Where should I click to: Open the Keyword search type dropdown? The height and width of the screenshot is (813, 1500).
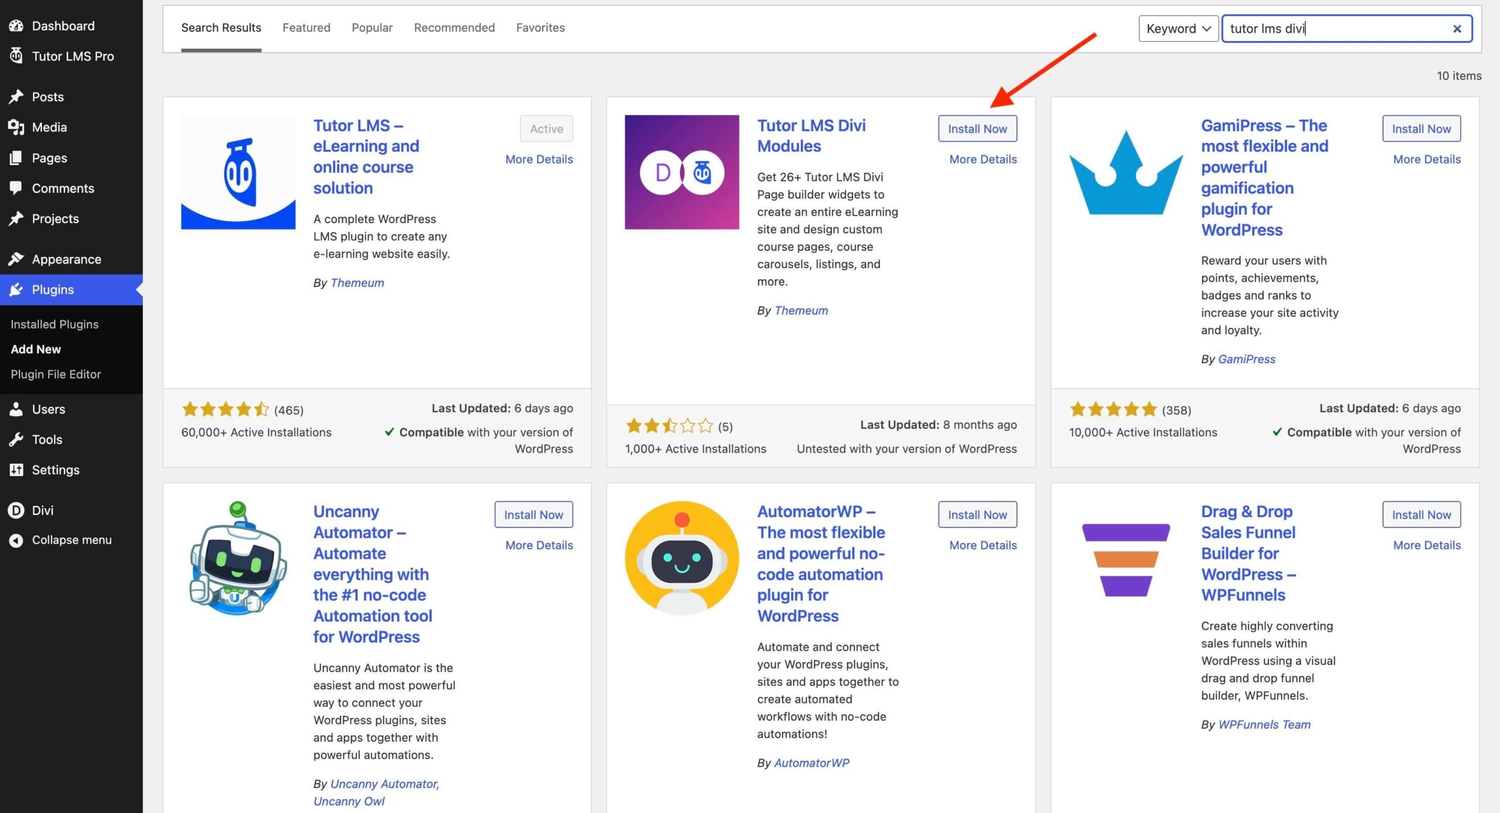(1178, 29)
